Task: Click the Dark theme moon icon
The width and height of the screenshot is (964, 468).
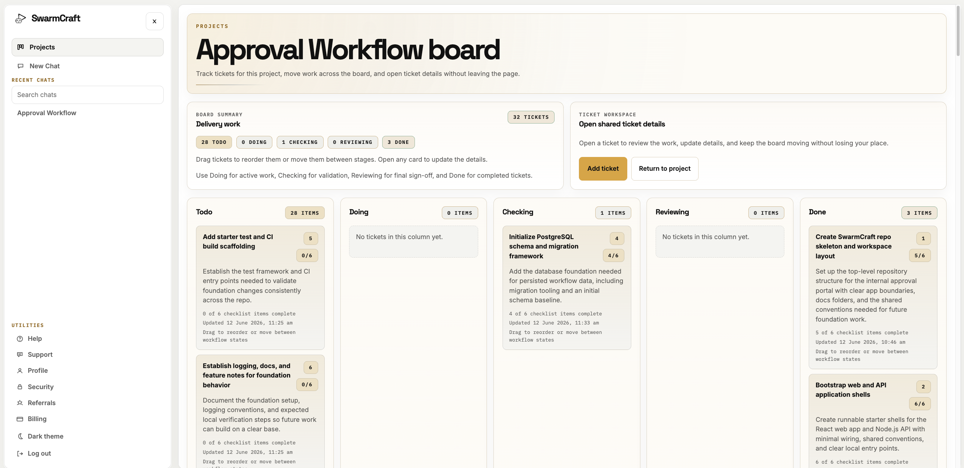Action: [x=20, y=436]
